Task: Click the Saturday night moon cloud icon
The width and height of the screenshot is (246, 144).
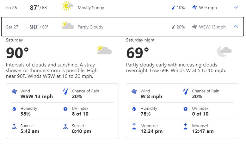Action: 224,51
